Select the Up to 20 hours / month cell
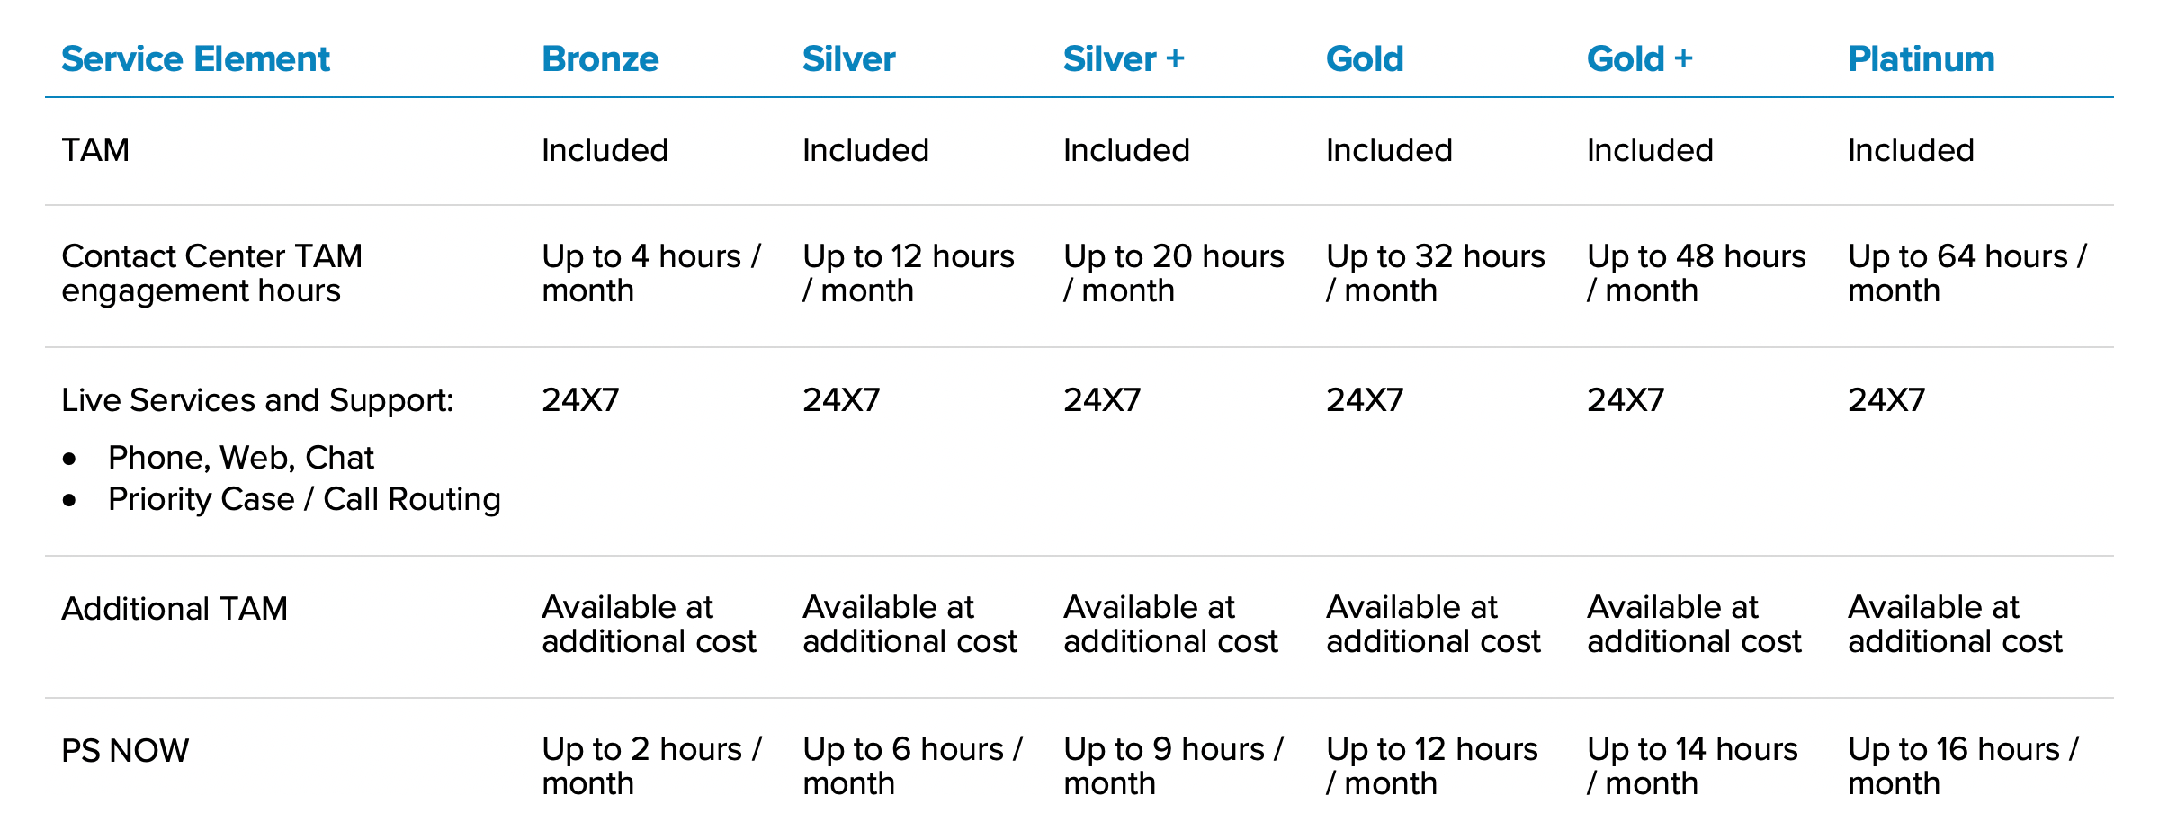 [1173, 273]
